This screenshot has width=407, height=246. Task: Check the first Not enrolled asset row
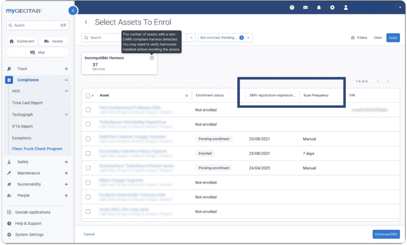tap(88, 110)
